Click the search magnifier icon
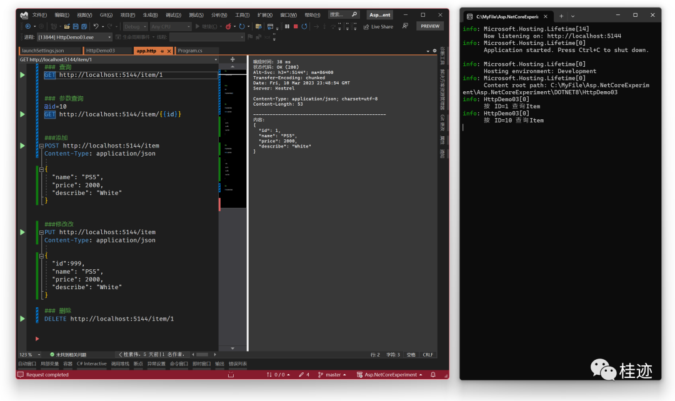Screen dimensions: 675x401 coord(354,14)
